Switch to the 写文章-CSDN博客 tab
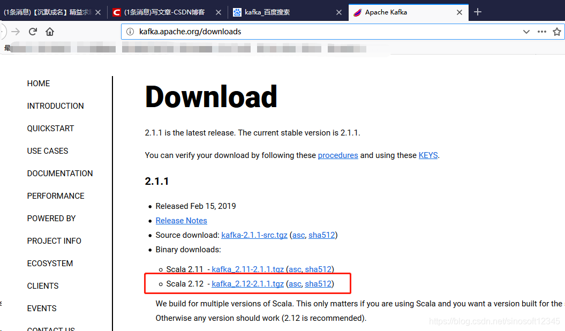The image size is (565, 331). [168, 12]
